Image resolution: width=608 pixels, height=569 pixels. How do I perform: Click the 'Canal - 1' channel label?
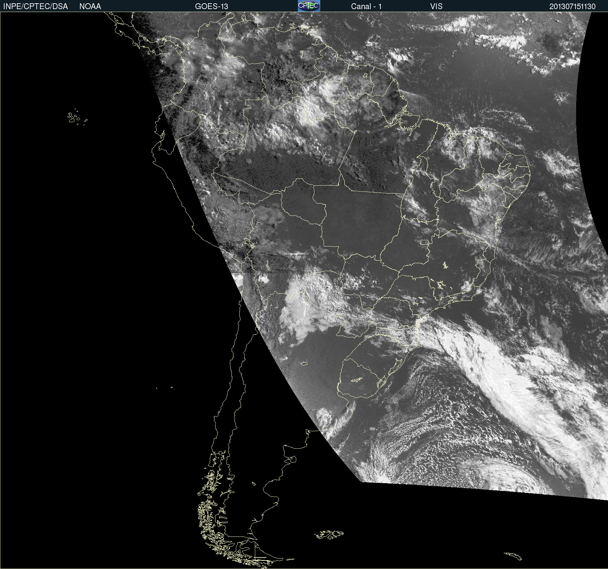366,7
